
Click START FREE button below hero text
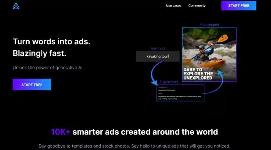32,84
